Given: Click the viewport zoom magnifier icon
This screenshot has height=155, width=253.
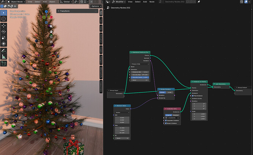Looking at the screenshot, I should click(51, 26).
